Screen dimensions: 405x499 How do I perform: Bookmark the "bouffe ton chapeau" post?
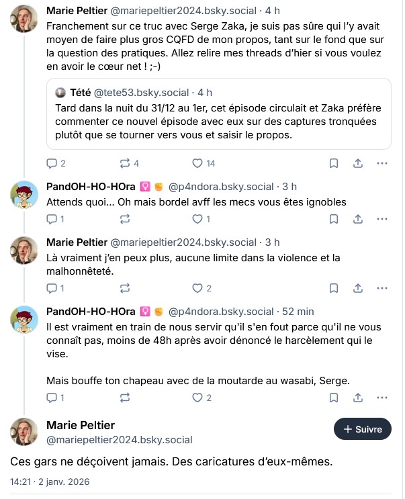coord(334,398)
